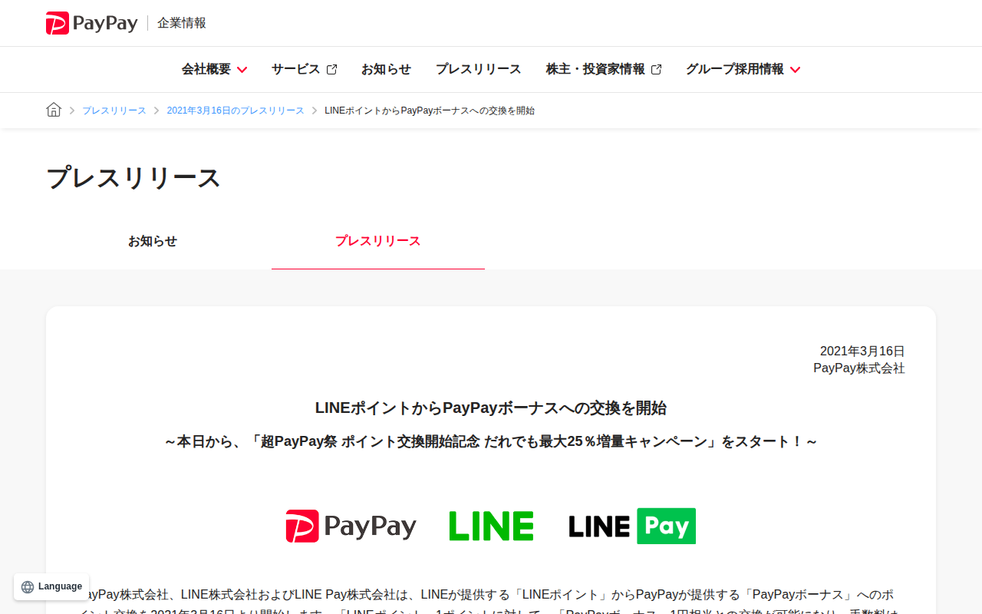Click external link icon next to 株主・投資家情報

(656, 70)
